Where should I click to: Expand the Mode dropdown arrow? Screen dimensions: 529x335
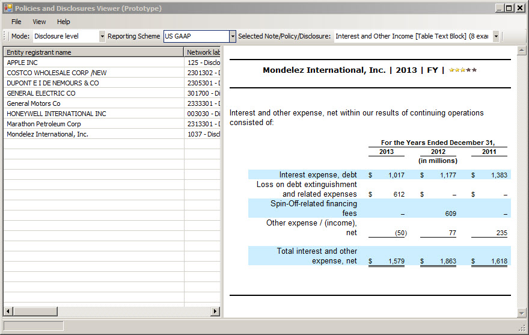coord(102,36)
